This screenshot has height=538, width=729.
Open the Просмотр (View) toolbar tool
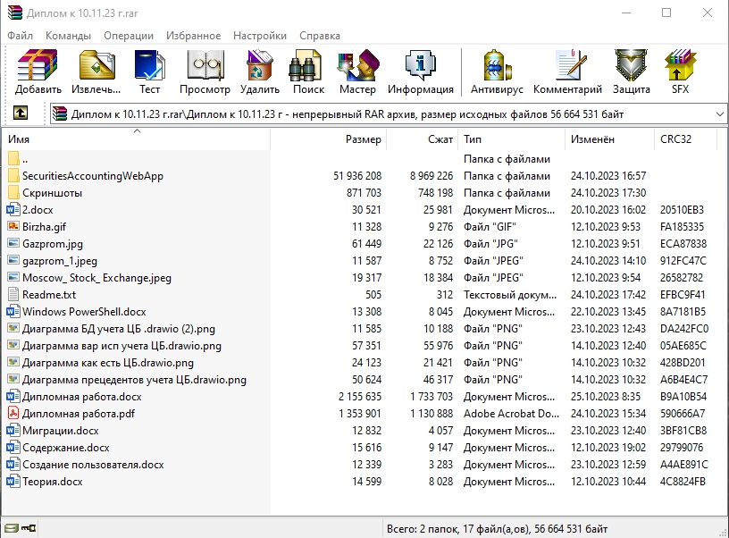point(205,71)
